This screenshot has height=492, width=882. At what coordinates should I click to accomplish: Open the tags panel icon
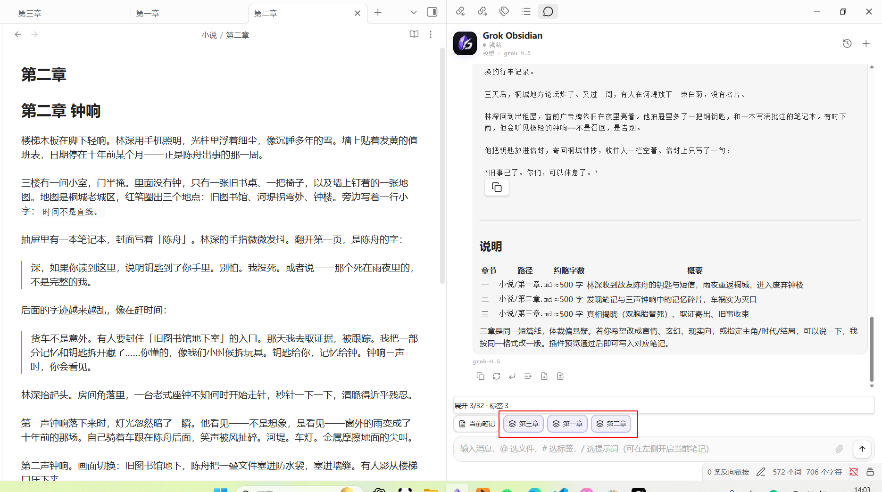pyautogui.click(x=504, y=11)
